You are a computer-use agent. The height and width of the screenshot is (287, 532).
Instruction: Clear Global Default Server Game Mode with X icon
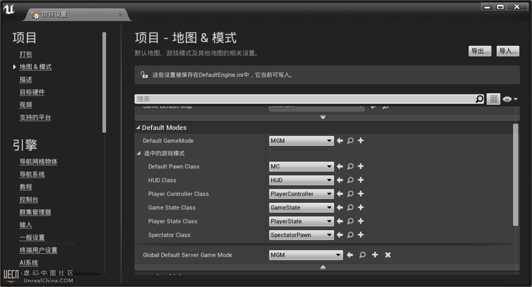tap(388, 255)
